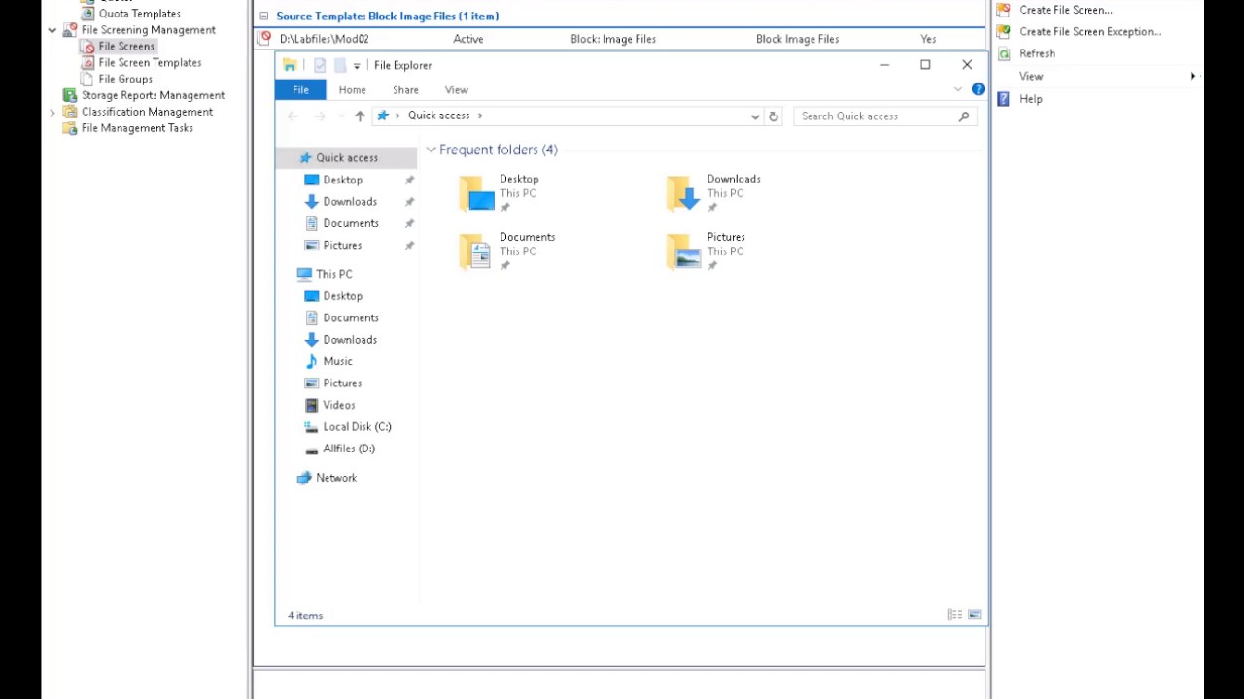Select Network in navigation pane

point(336,478)
